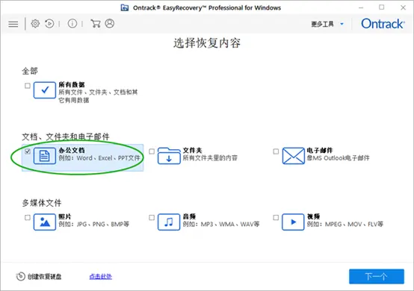Click the 视频 play icon

293,222
